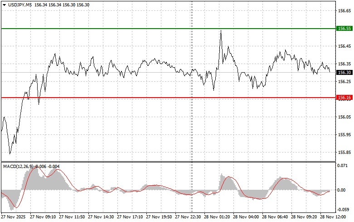Click the black 156.30 current price label
354x222 pixels.
[x=344, y=73]
